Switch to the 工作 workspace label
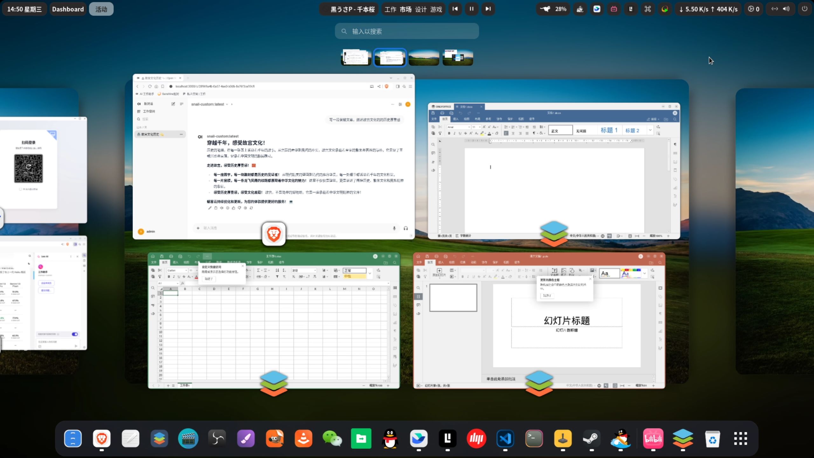This screenshot has height=458, width=814. click(390, 9)
